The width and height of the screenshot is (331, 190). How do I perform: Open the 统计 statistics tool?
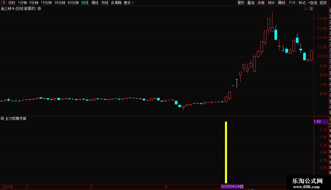point(271,3)
